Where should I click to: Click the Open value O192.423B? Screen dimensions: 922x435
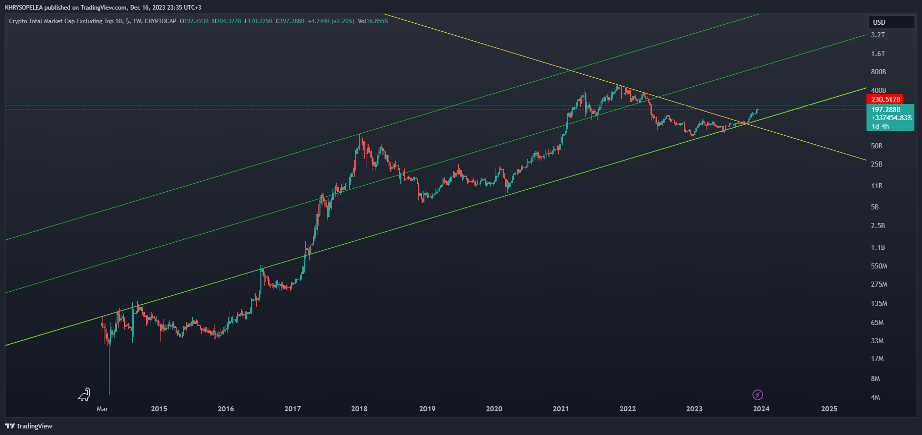pyautogui.click(x=194, y=21)
